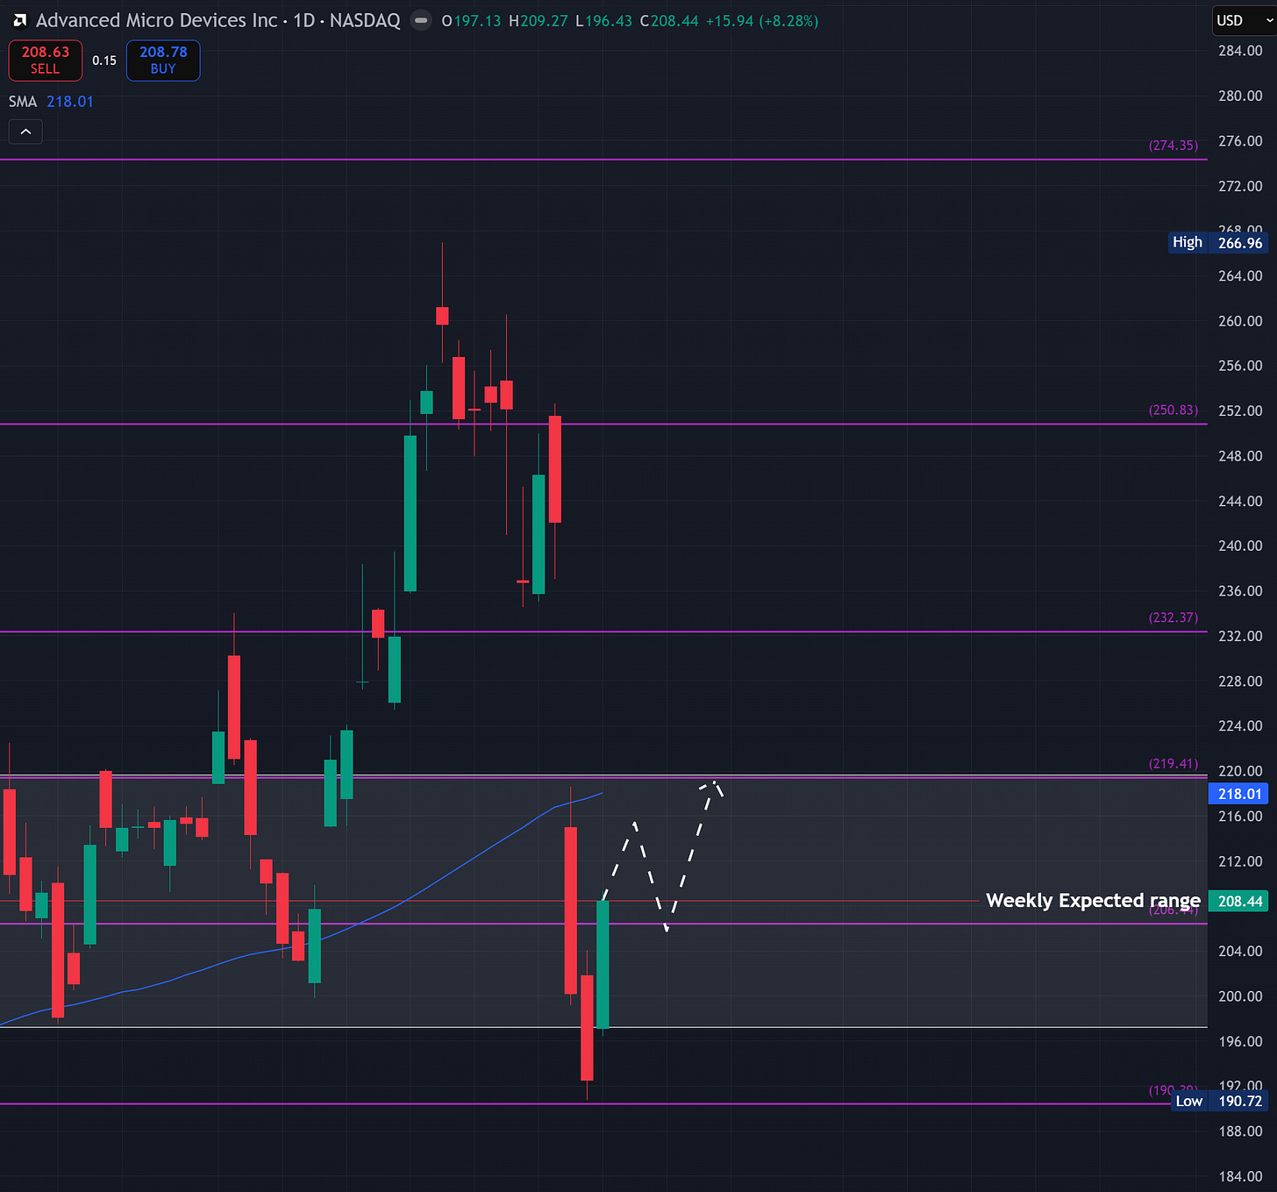Click the 184.00 price axis label

click(1240, 1176)
